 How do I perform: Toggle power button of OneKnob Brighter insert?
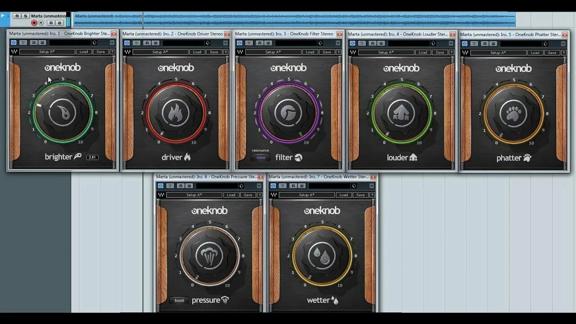click(x=13, y=43)
